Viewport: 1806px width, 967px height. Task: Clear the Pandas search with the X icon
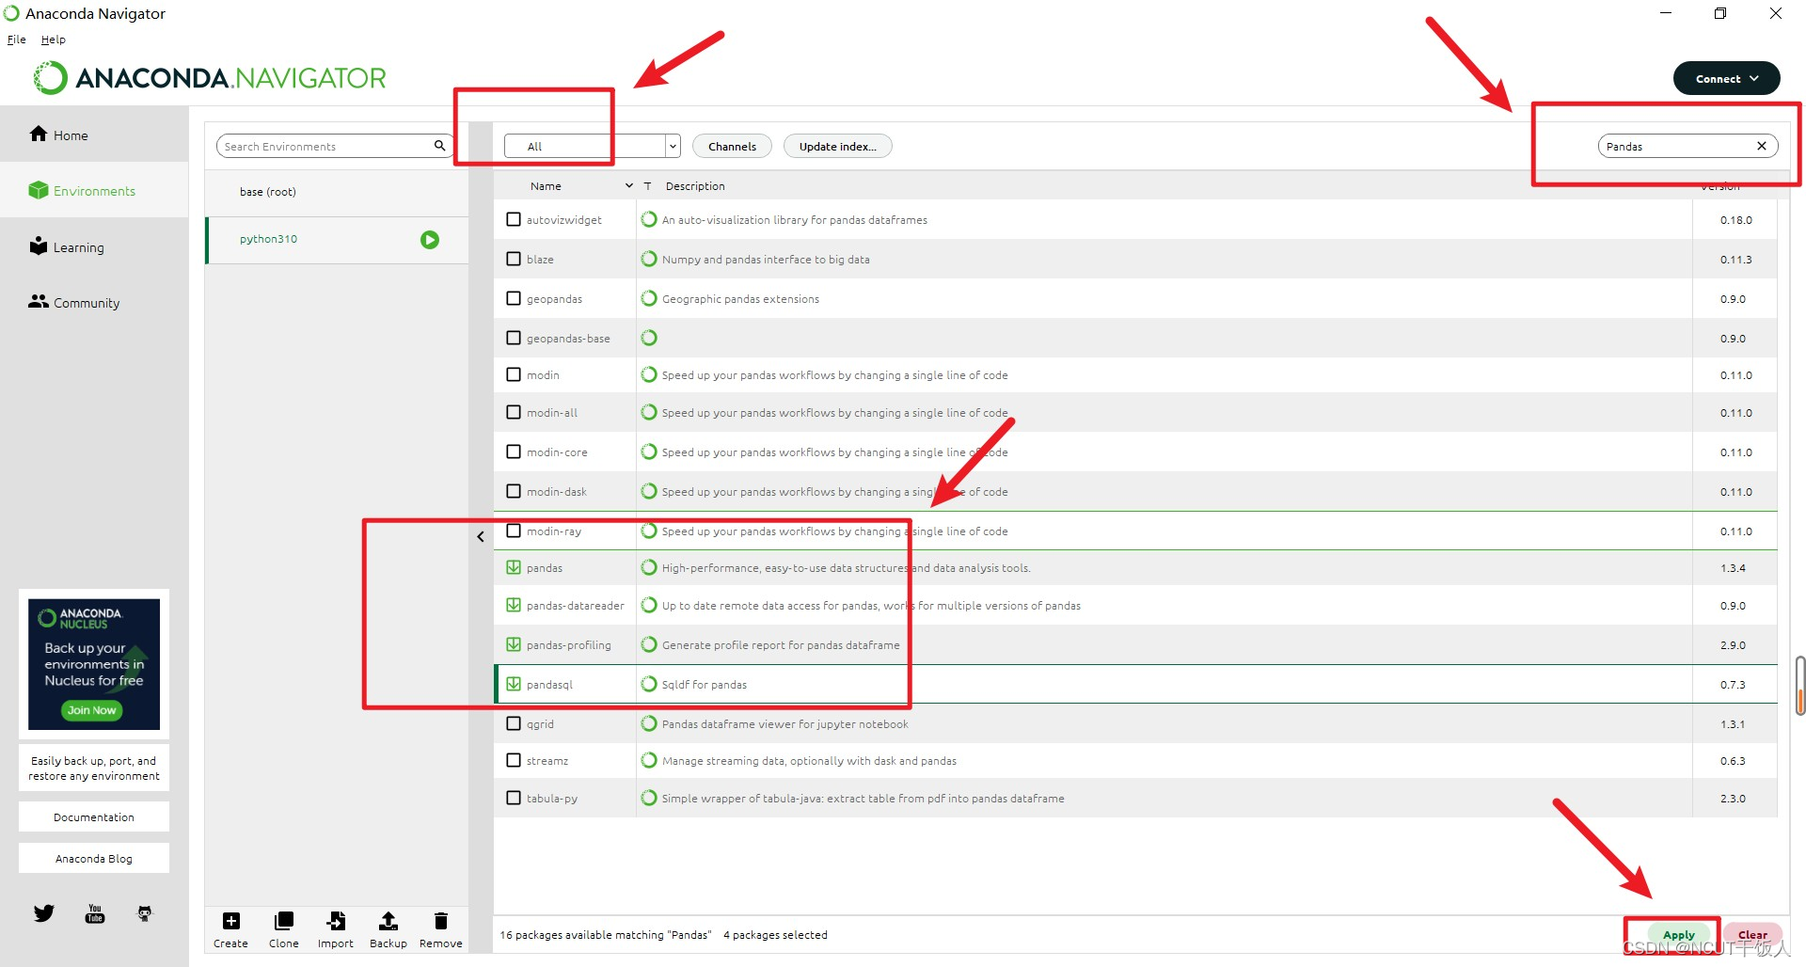1762,146
